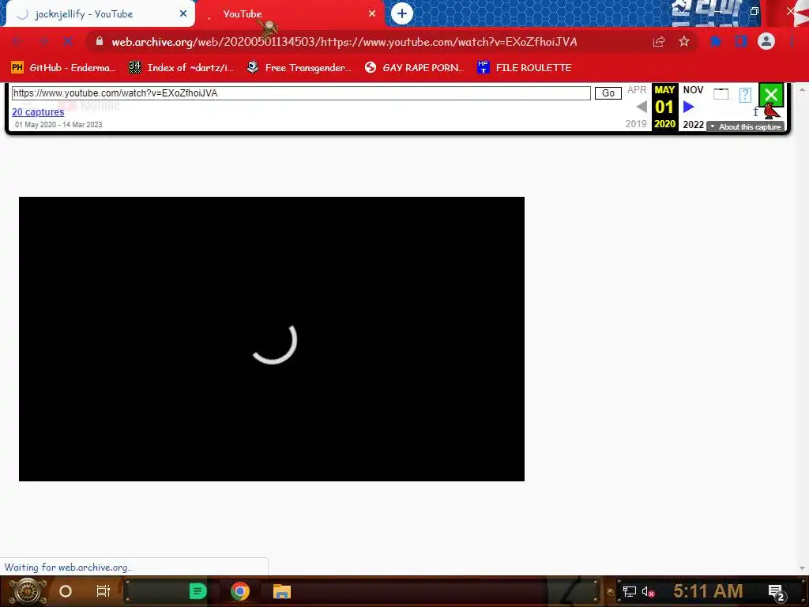
Task: Open the network status tray icon
Action: coord(629,591)
